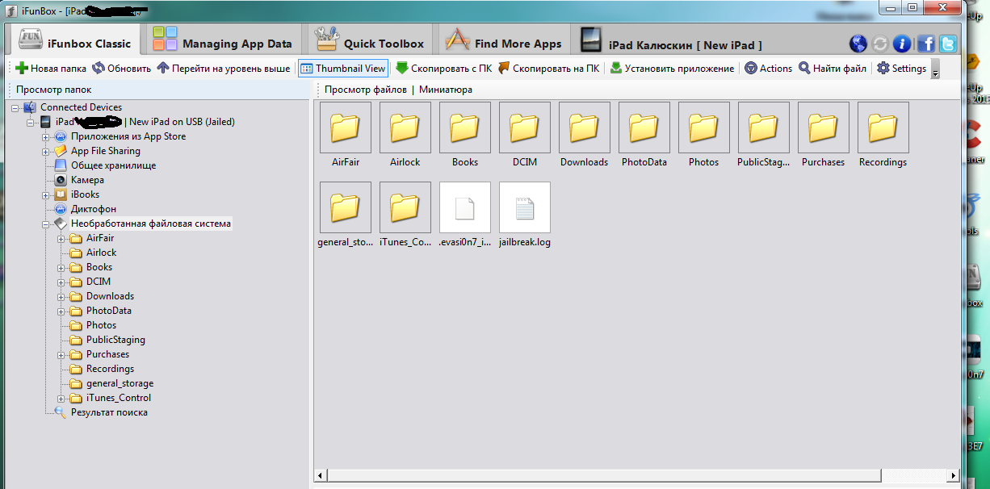
Task: Select general_storage folder in tree
Action: pos(120,383)
